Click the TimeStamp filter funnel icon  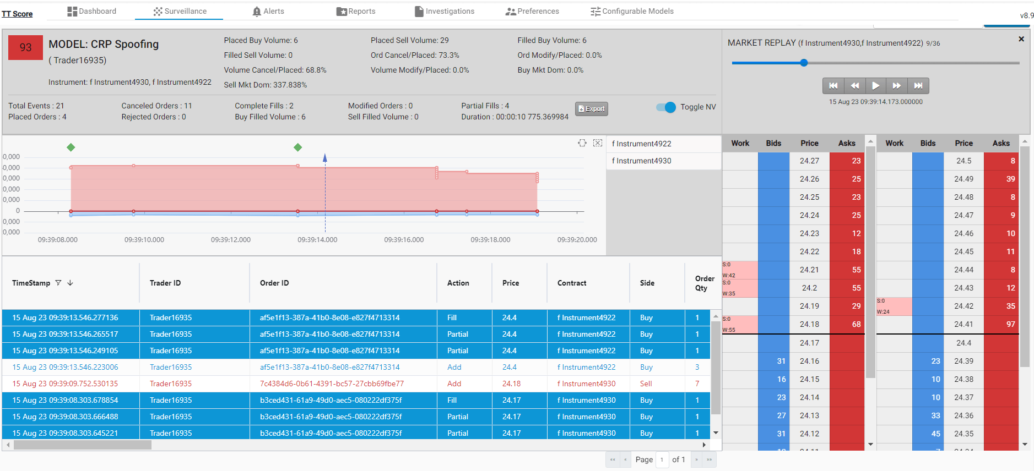[58, 283]
